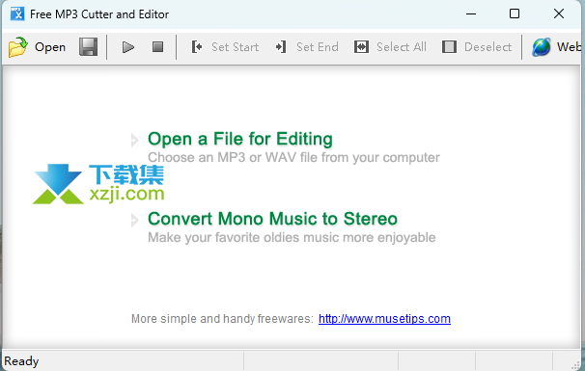Click the app icon in the title bar
This screenshot has height=371, width=585.
[x=17, y=14]
